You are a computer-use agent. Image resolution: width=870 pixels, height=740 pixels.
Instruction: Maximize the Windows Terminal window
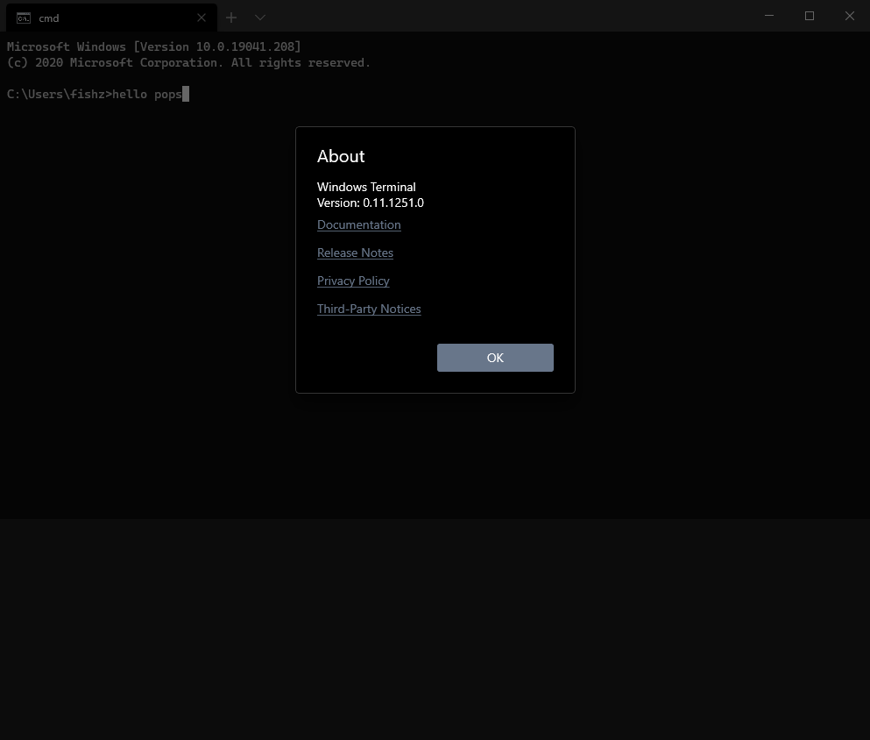(x=810, y=16)
